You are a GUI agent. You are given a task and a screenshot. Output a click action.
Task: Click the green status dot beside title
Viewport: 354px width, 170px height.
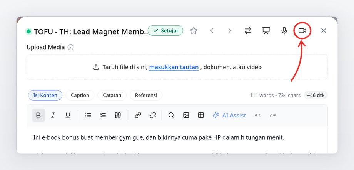[29, 31]
